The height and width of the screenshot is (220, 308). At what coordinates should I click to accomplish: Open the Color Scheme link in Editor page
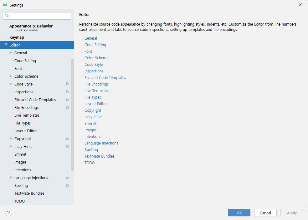(96, 58)
